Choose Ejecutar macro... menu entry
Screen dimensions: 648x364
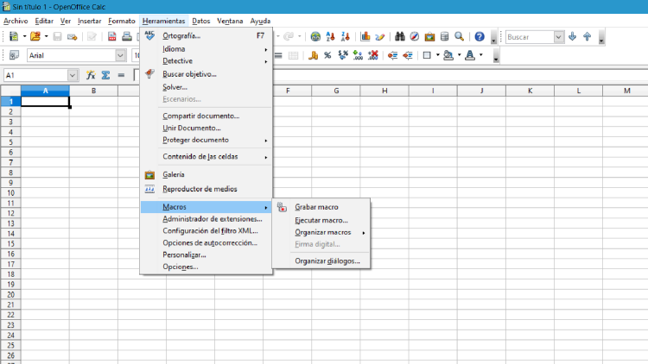(321, 220)
